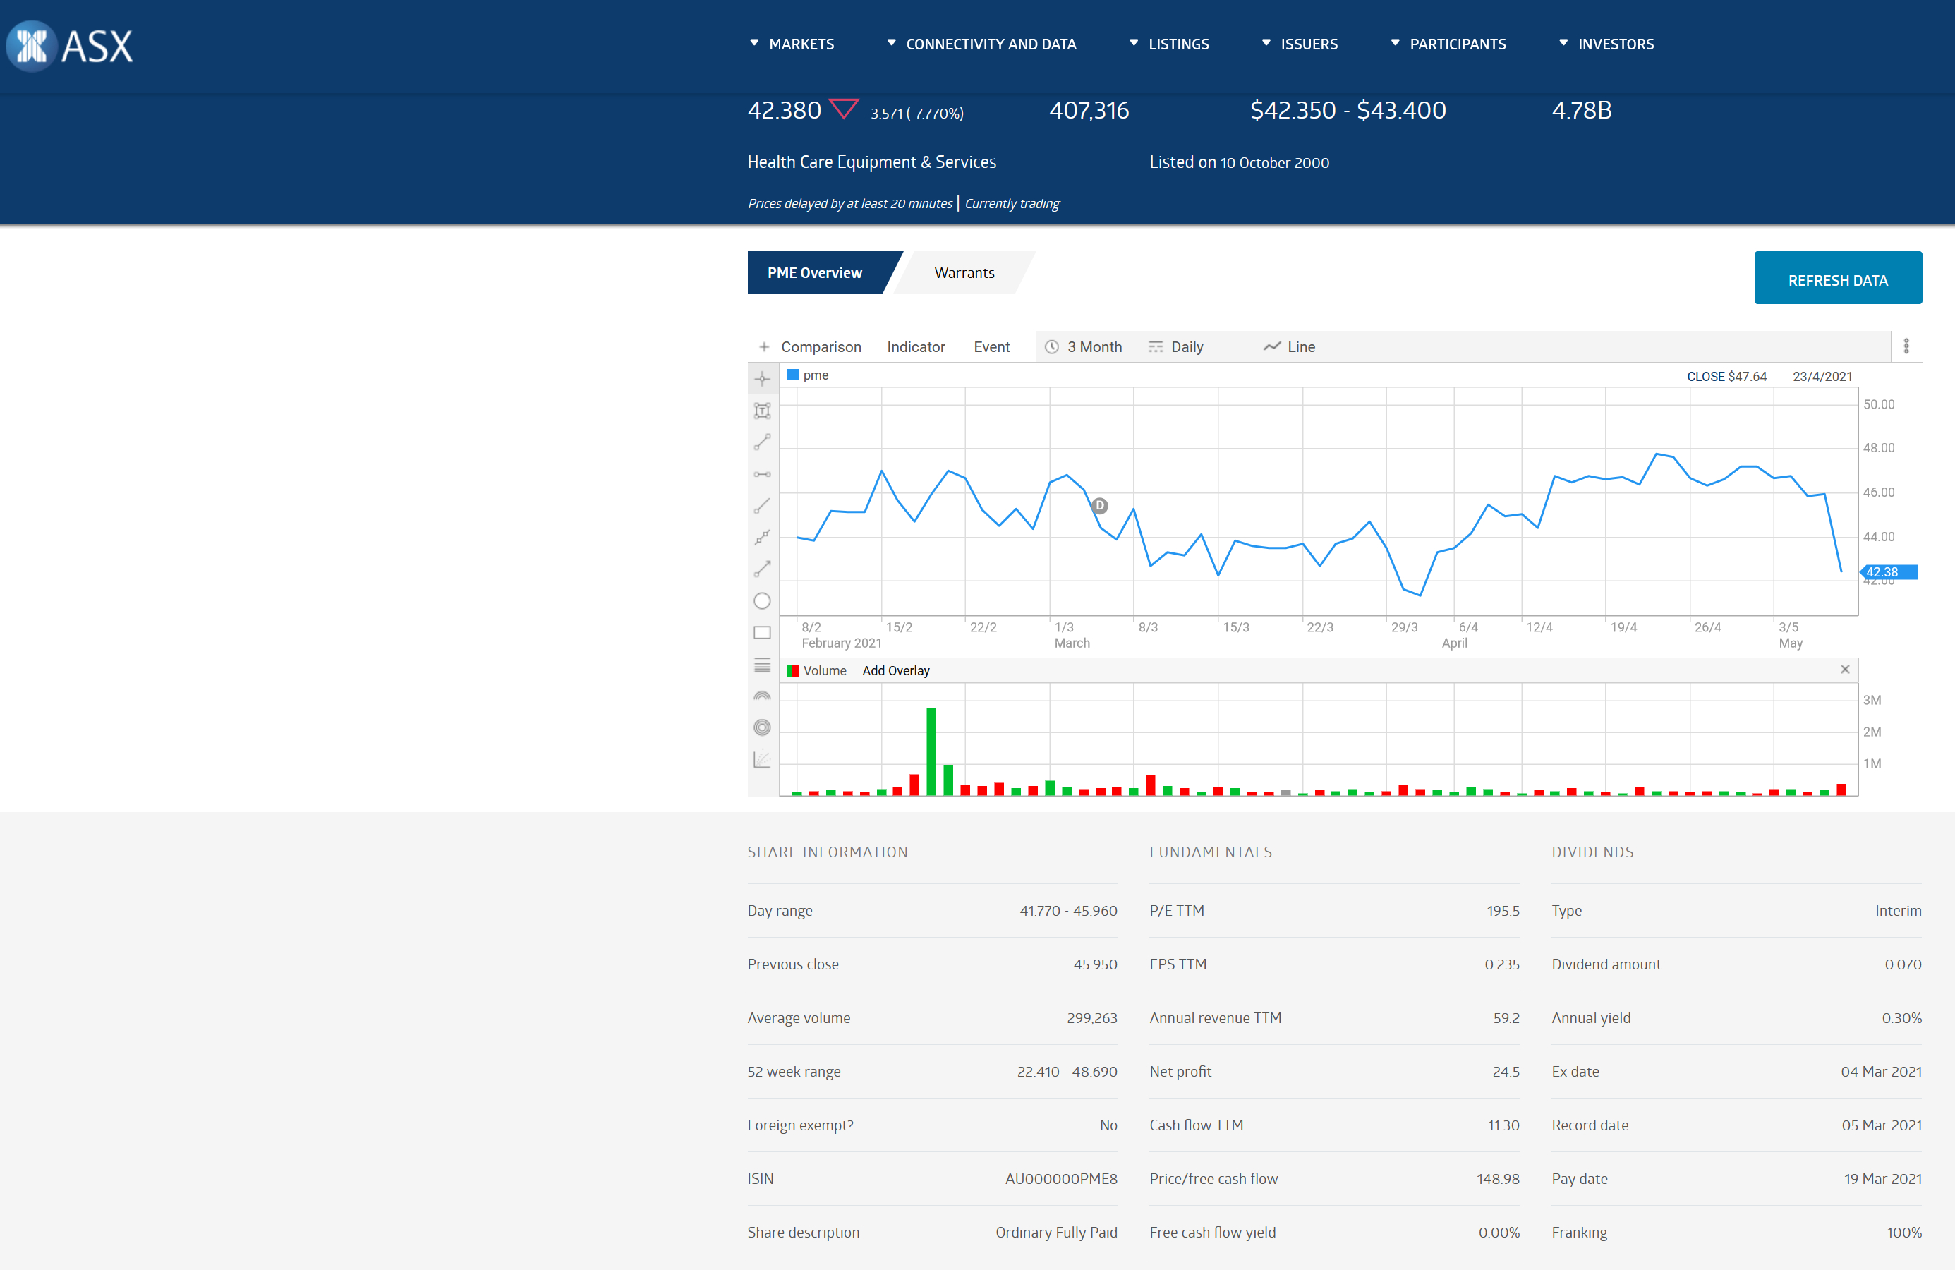Click the tall green volume bar
This screenshot has width=1955, height=1270.
(x=931, y=751)
